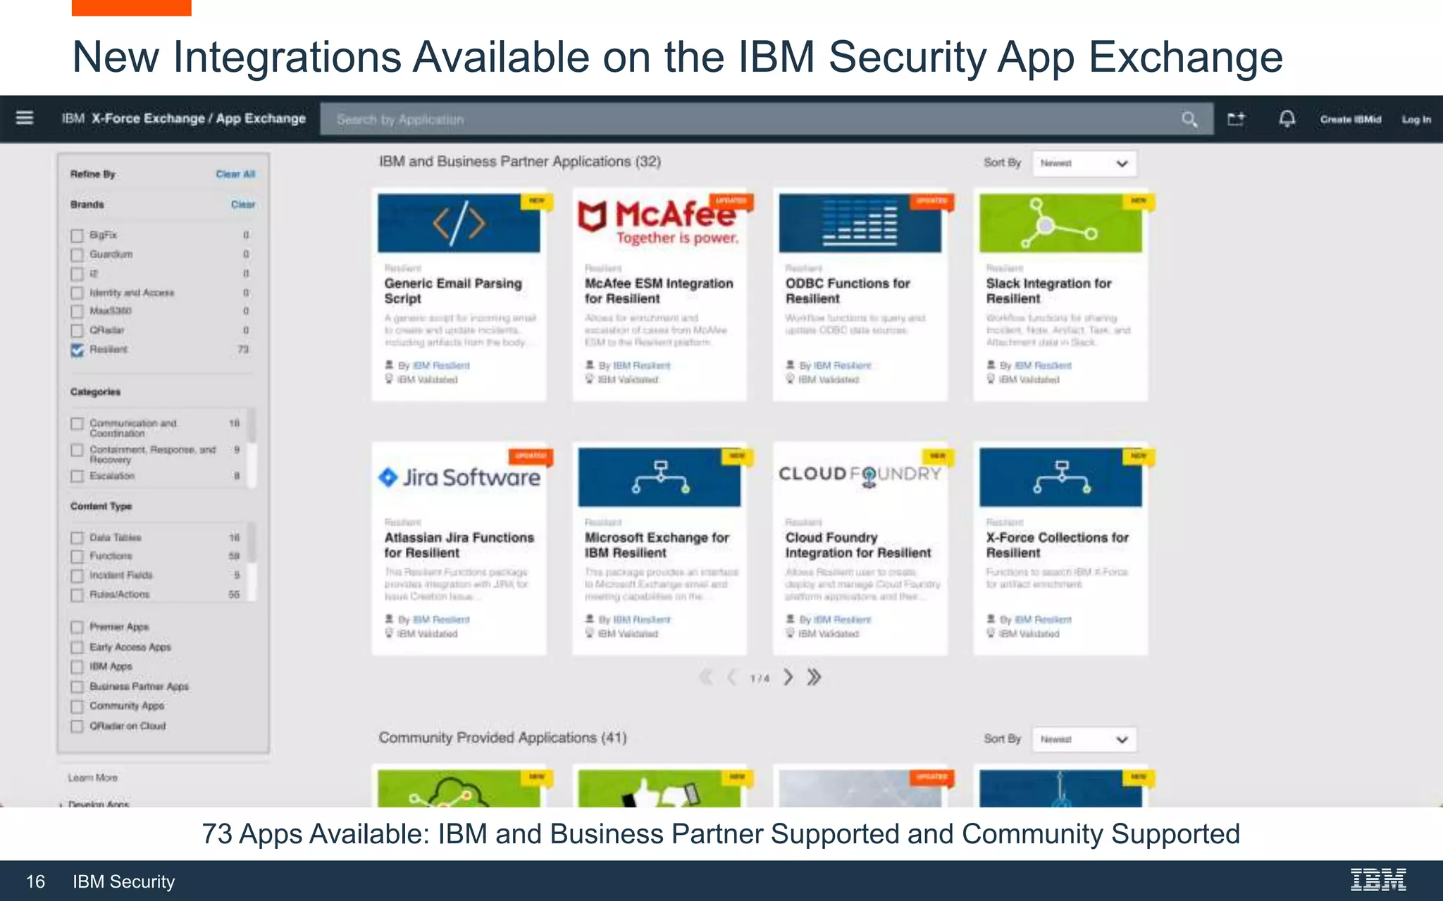Open Generic Email Parsing Script thumbnail
The image size is (1443, 901).
(459, 223)
